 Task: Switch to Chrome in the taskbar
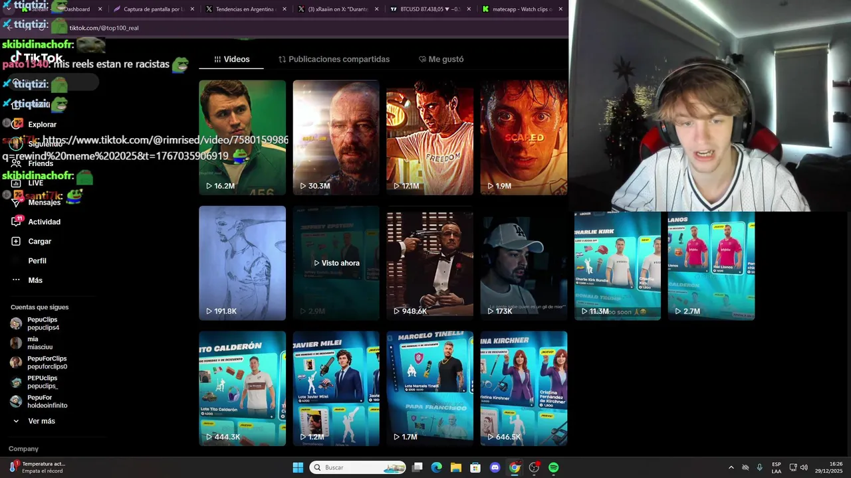(515, 467)
